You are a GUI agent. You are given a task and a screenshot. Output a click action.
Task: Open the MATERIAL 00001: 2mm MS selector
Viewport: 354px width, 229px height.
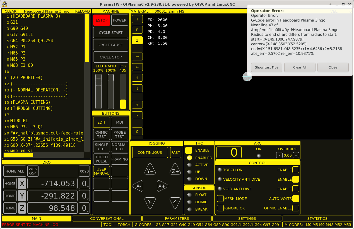coord(189,11)
